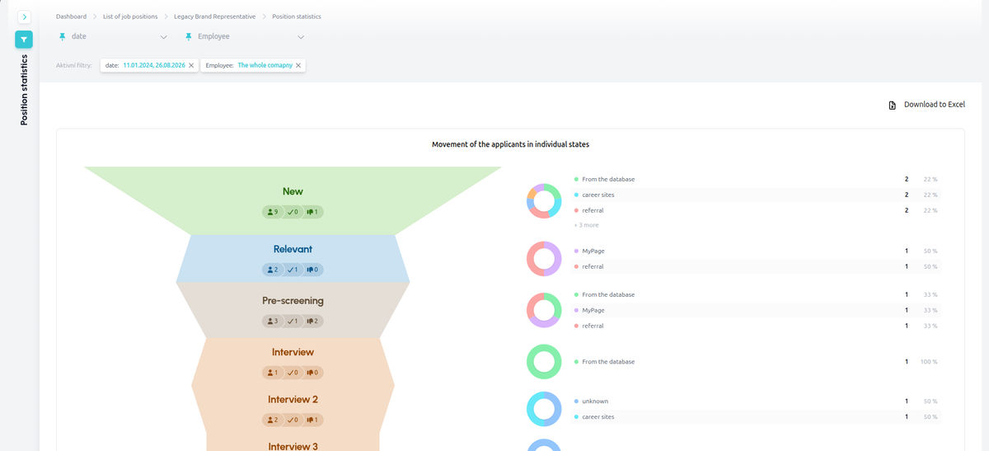This screenshot has width=989, height=451.
Task: Click the accepted checkmark badge in Pre-screening
Action: point(293,321)
